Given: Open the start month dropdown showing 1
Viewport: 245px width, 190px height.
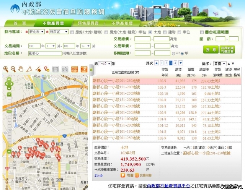Looking at the screenshot, I should [51, 46].
